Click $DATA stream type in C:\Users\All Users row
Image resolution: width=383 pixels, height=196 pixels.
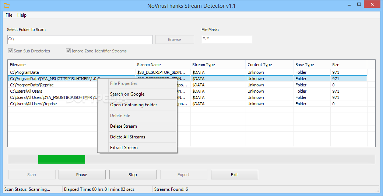point(198,91)
